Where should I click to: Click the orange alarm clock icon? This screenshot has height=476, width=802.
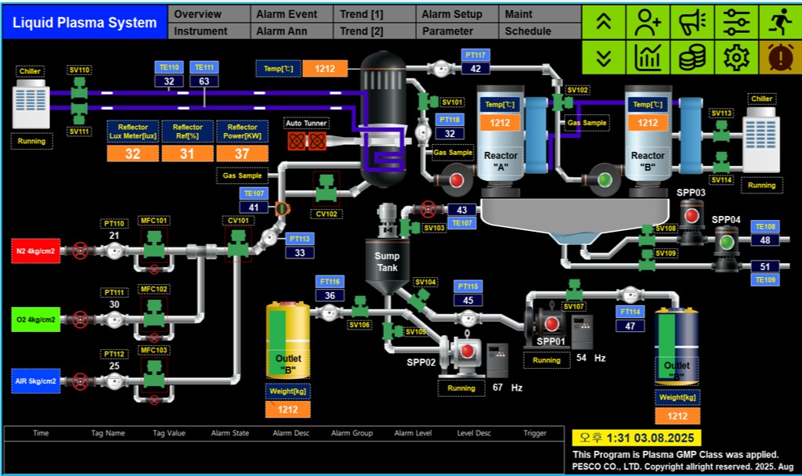click(781, 57)
